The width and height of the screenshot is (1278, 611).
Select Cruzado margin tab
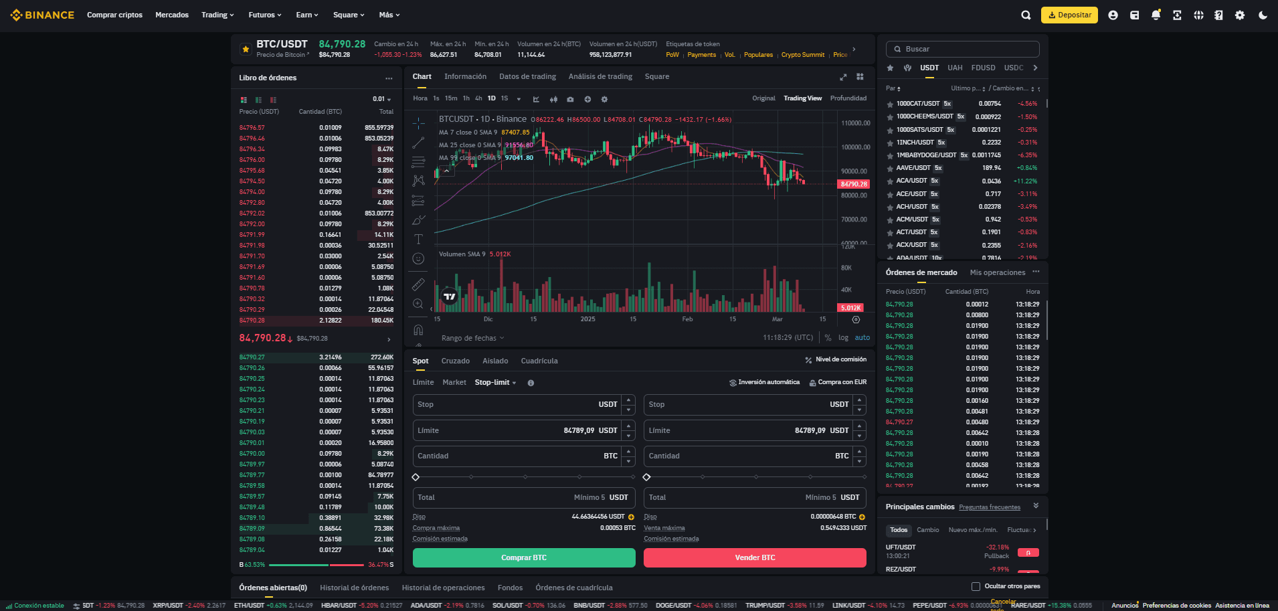(456, 361)
